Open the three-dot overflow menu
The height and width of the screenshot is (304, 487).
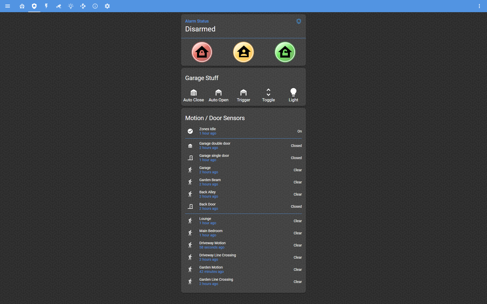tap(479, 6)
